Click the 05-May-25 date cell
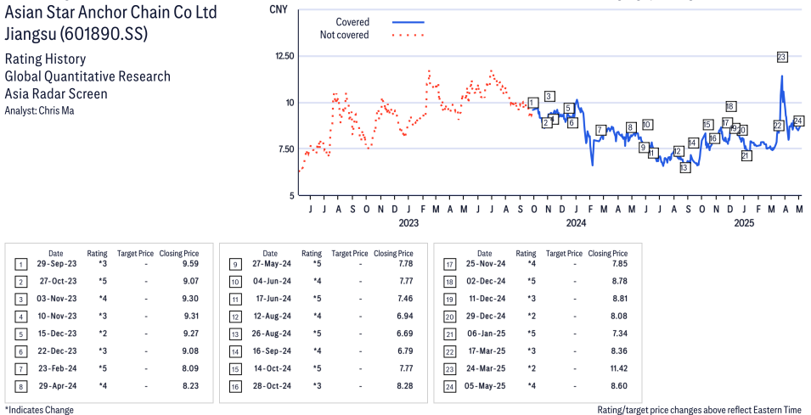Screen dimensions: 811x415 485,386
